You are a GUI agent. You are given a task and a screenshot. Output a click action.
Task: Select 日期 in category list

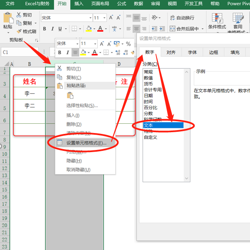pyautogui.click(x=164, y=95)
